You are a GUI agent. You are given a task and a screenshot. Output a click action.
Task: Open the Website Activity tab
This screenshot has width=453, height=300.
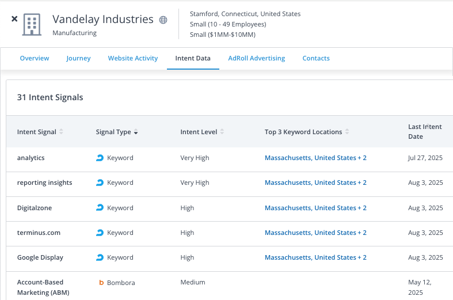point(133,58)
